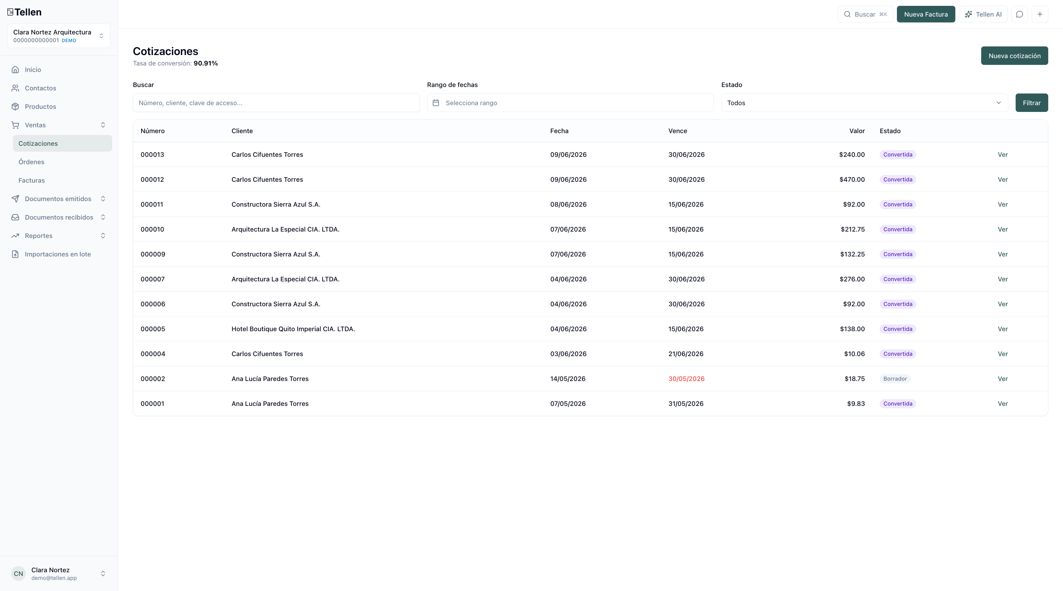Click the Documentos recibidos inbox icon

pos(15,217)
